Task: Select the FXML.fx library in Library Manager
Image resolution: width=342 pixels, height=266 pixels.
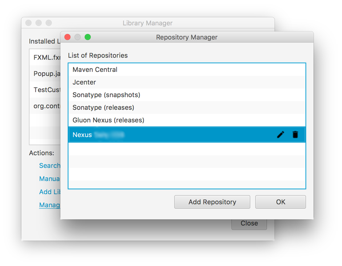Action: pyautogui.click(x=45, y=58)
